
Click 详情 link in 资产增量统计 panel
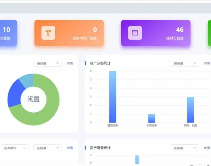[207, 148]
